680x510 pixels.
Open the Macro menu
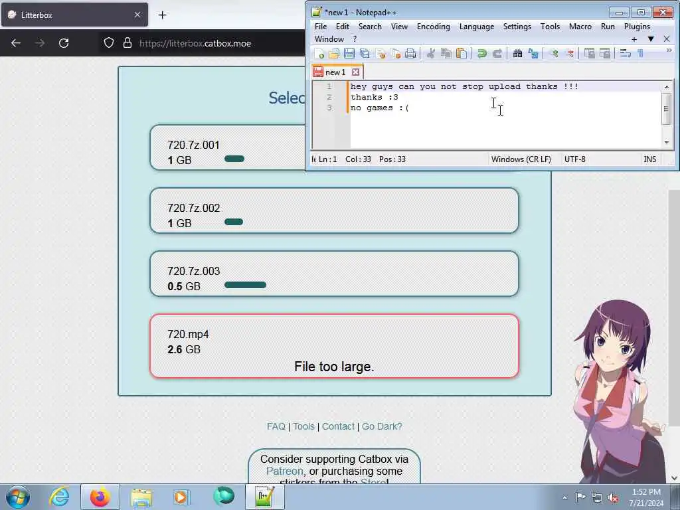pos(580,27)
